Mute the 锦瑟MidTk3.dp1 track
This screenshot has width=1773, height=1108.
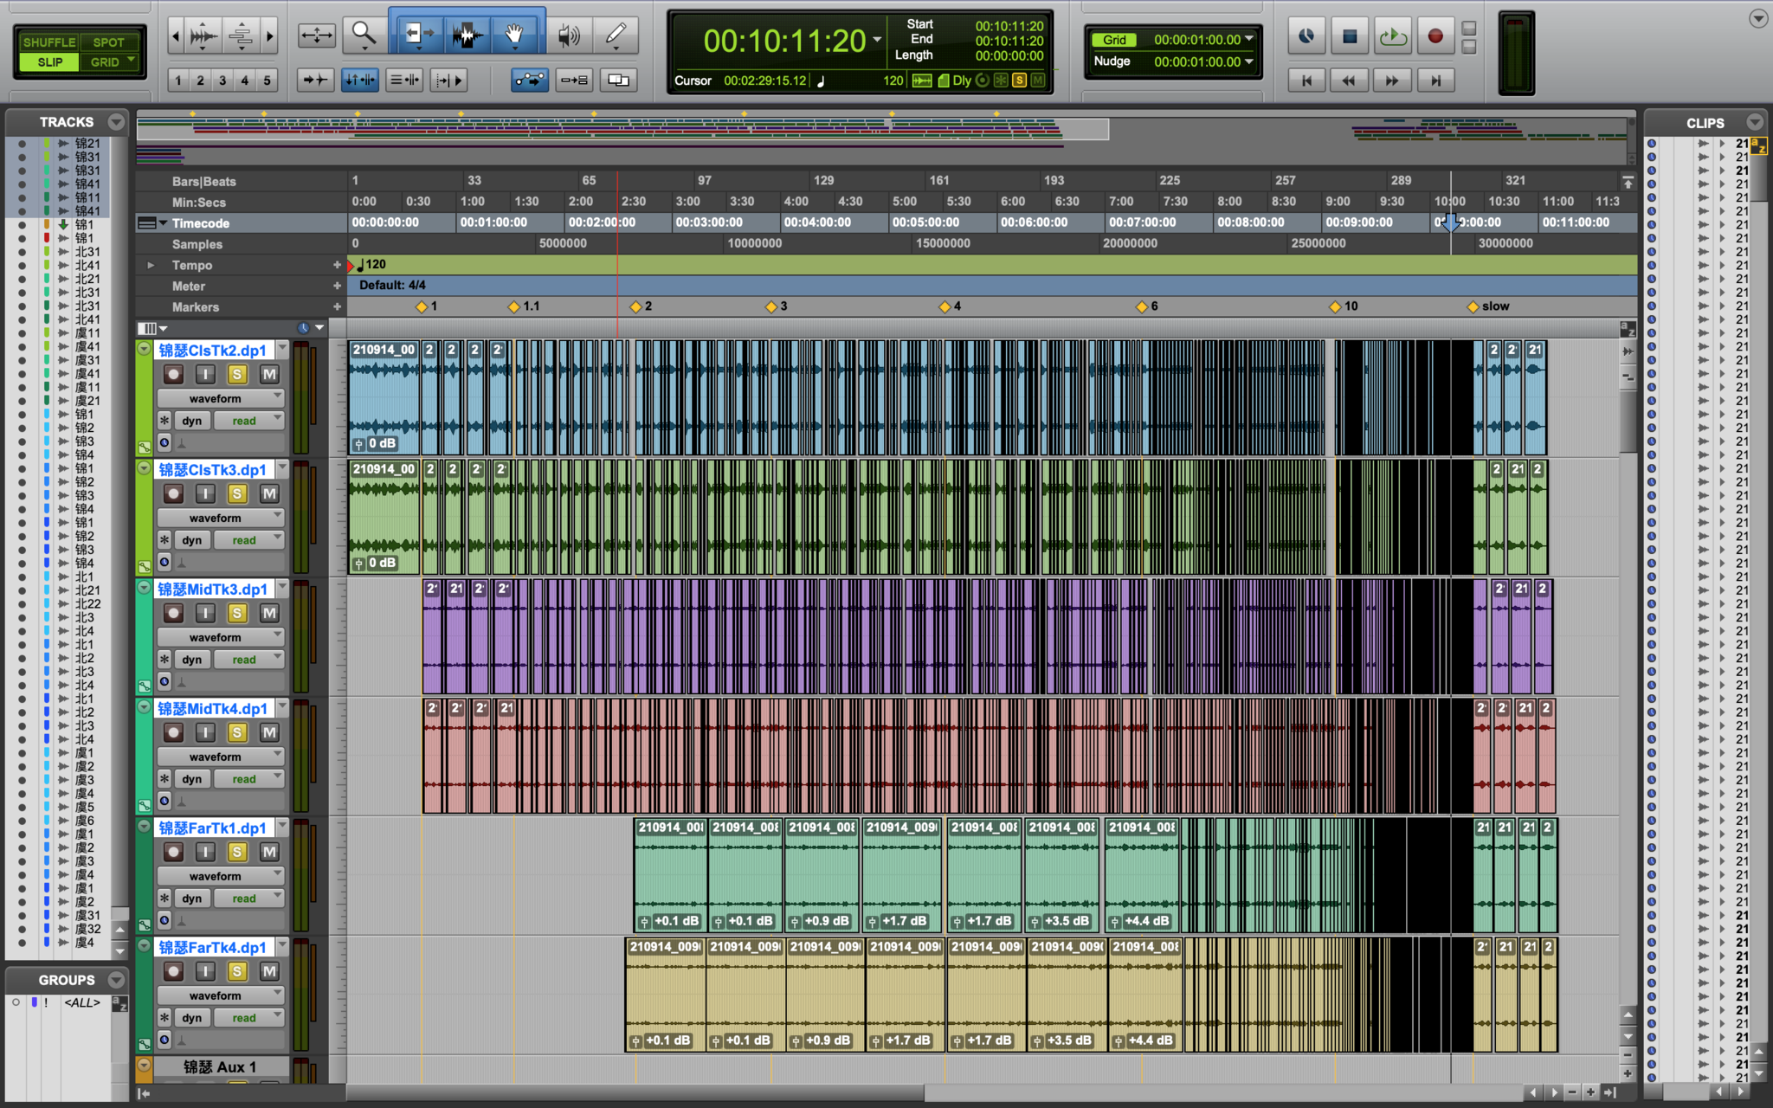(x=269, y=613)
